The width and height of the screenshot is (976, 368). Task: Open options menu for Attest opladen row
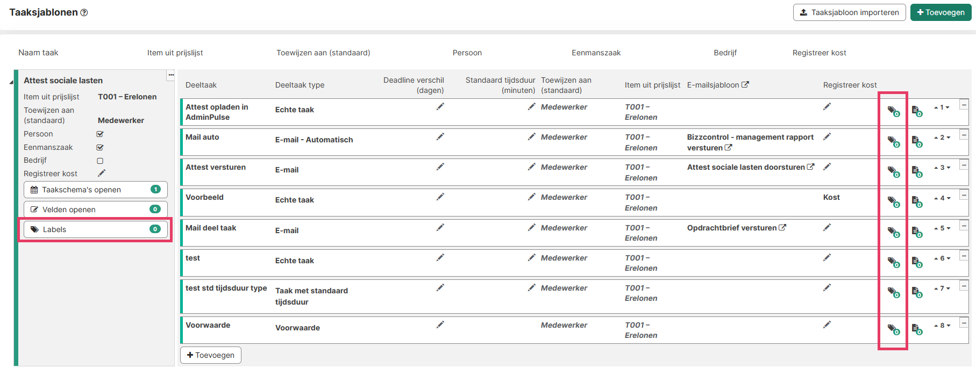(x=964, y=105)
